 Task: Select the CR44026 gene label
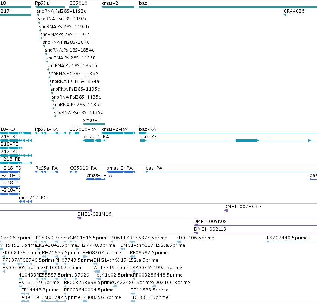(x=294, y=11)
